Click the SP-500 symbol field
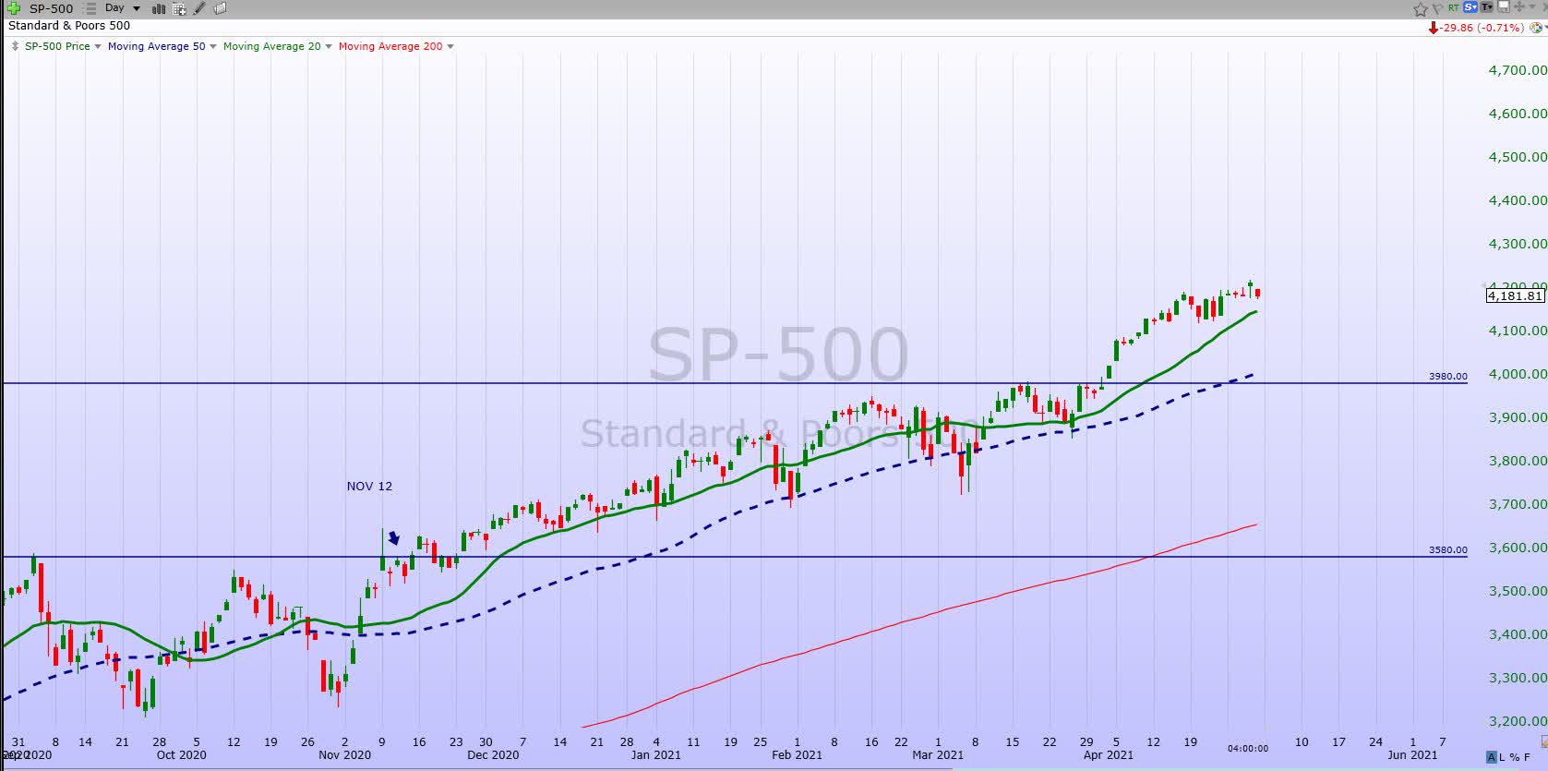 click(52, 8)
